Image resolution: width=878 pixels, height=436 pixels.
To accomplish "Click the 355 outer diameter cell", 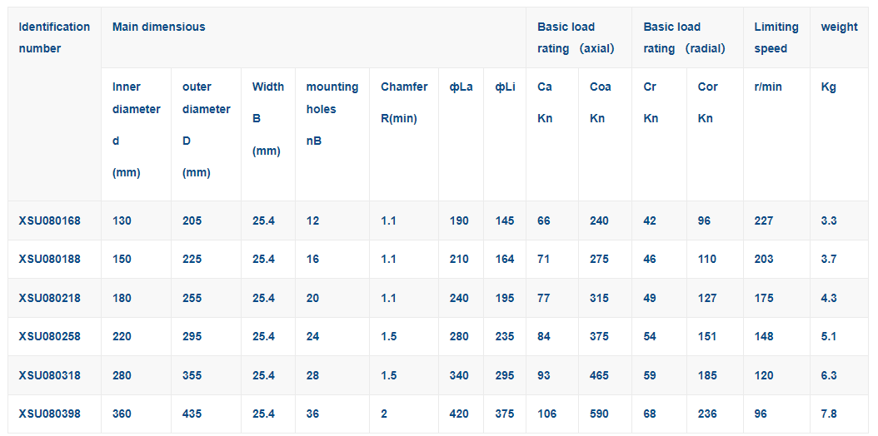I will pos(192,375).
